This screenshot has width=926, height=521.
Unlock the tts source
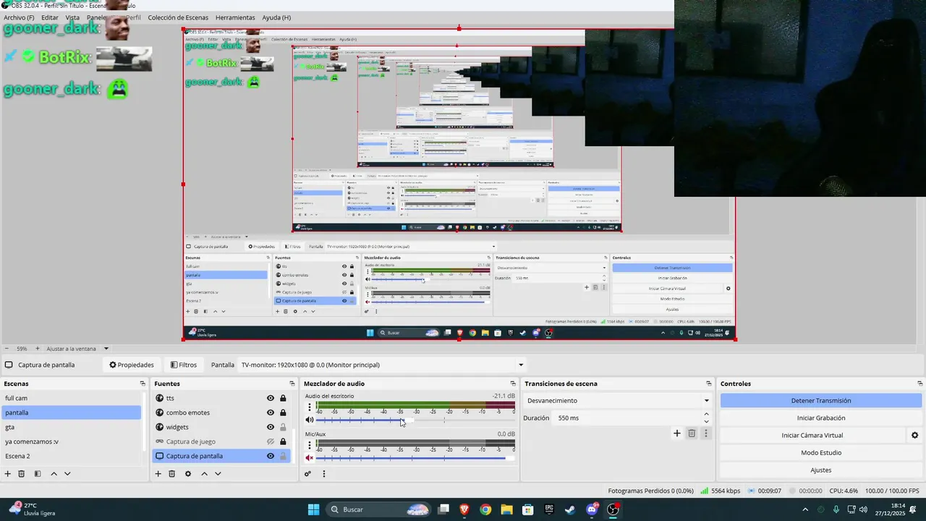click(283, 398)
